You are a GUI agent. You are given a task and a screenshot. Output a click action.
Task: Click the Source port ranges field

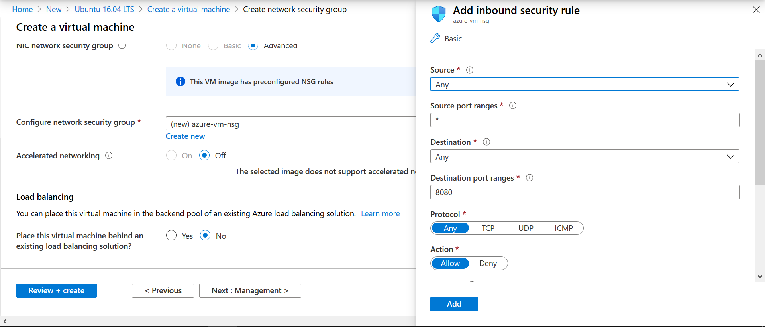[585, 120]
